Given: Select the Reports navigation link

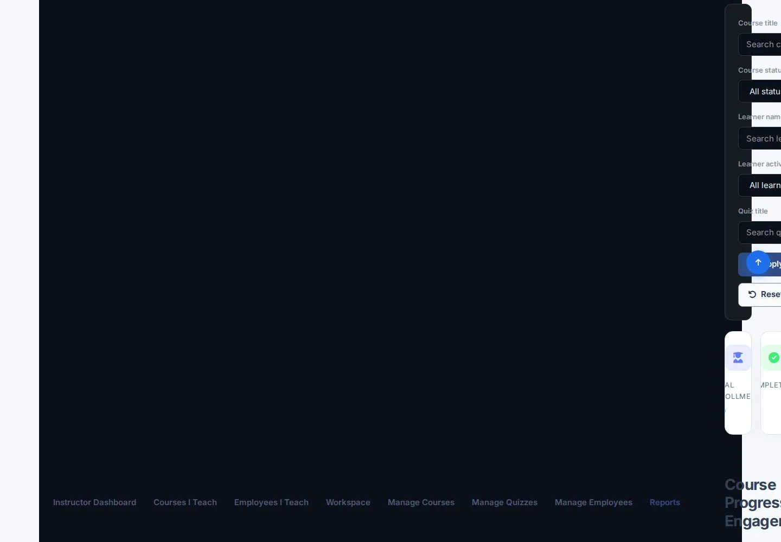Looking at the screenshot, I should (x=665, y=502).
